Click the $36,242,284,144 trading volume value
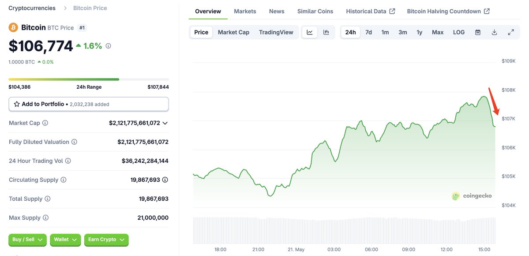Viewport: 529px width, 256px height. [x=145, y=161]
